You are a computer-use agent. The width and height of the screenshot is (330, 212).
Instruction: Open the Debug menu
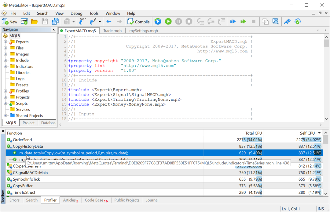76,13
